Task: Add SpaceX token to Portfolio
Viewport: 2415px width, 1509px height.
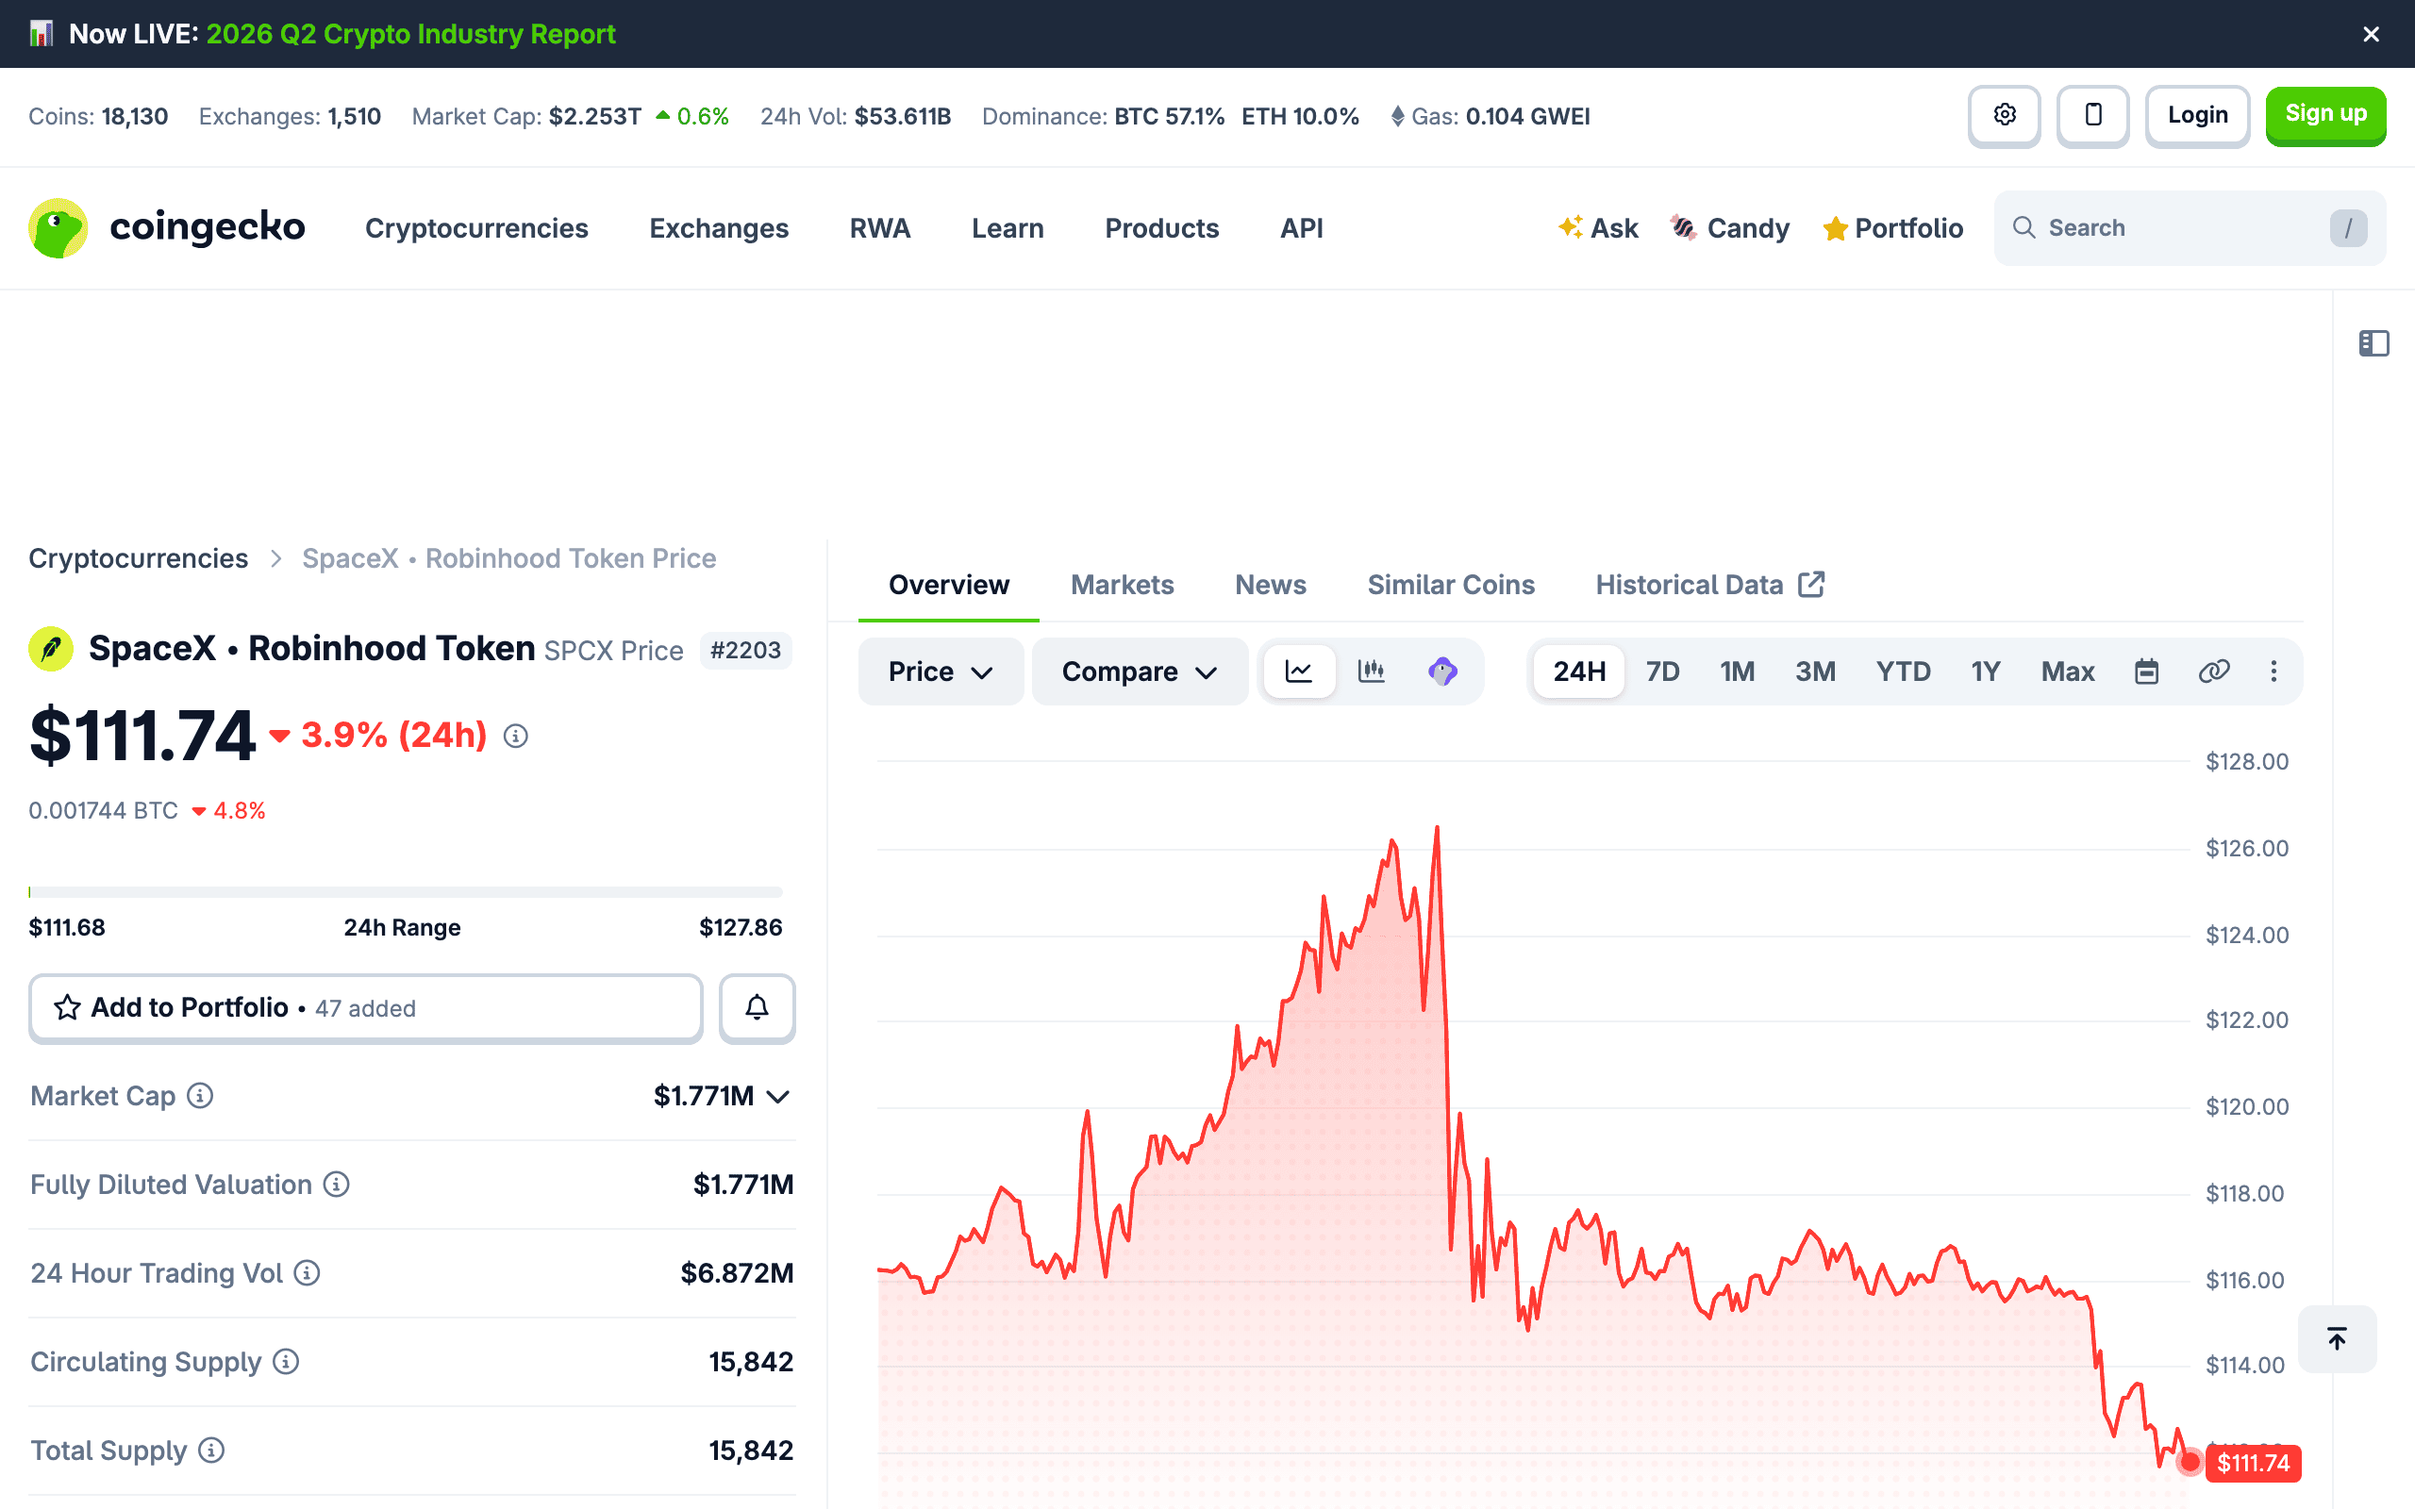Action: click(x=365, y=1008)
